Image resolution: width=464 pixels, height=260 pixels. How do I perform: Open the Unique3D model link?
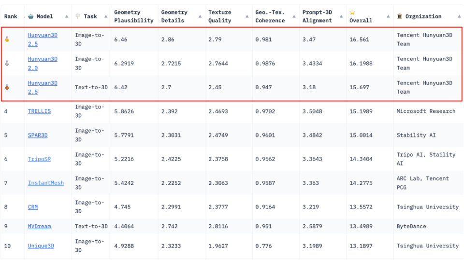[41, 246]
